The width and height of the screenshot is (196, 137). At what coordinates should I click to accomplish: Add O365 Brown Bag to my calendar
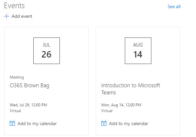37,123
